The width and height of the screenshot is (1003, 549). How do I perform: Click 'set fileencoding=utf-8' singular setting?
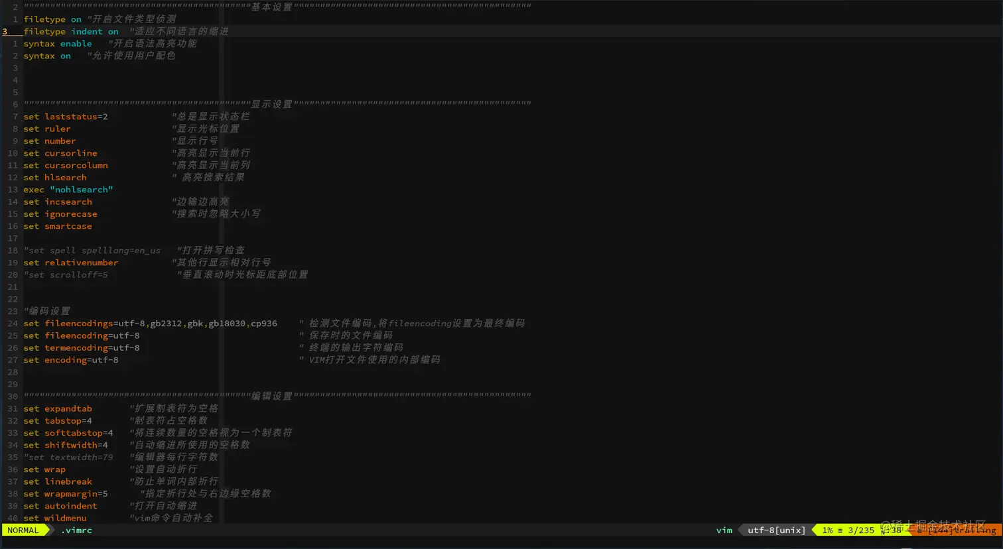(82, 335)
